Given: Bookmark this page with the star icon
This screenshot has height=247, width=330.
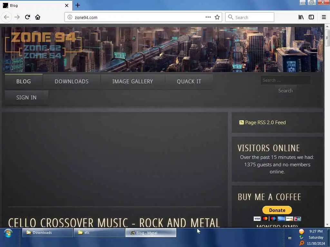Looking at the screenshot, I should pos(217,17).
